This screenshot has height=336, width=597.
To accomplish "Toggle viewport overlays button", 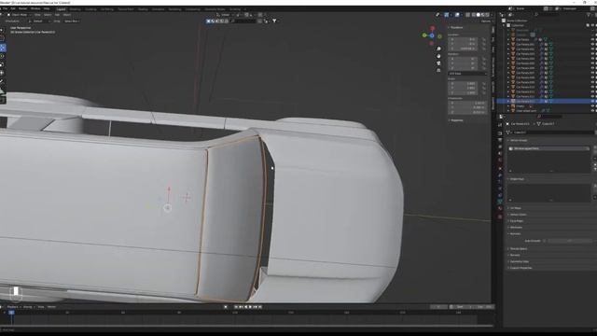I will (457, 15).
